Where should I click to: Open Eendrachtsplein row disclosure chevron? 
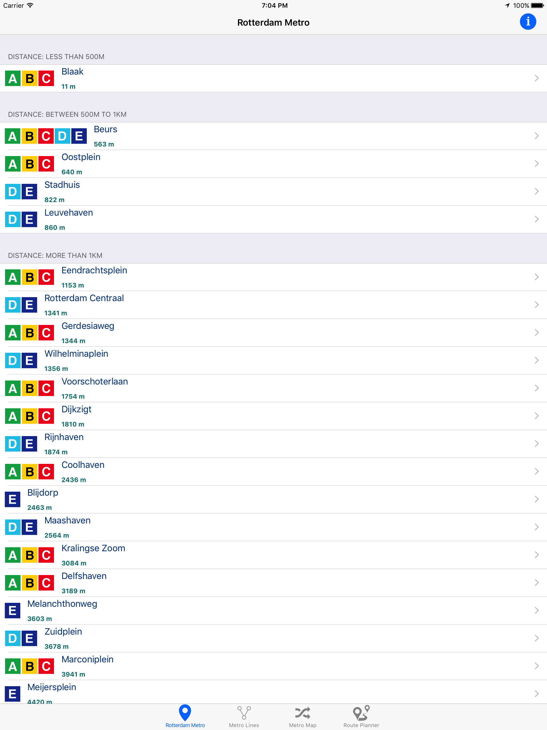536,277
